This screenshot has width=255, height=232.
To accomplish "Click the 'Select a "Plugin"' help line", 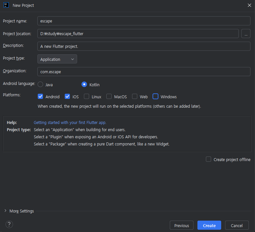I will pyautogui.click(x=96, y=137).
